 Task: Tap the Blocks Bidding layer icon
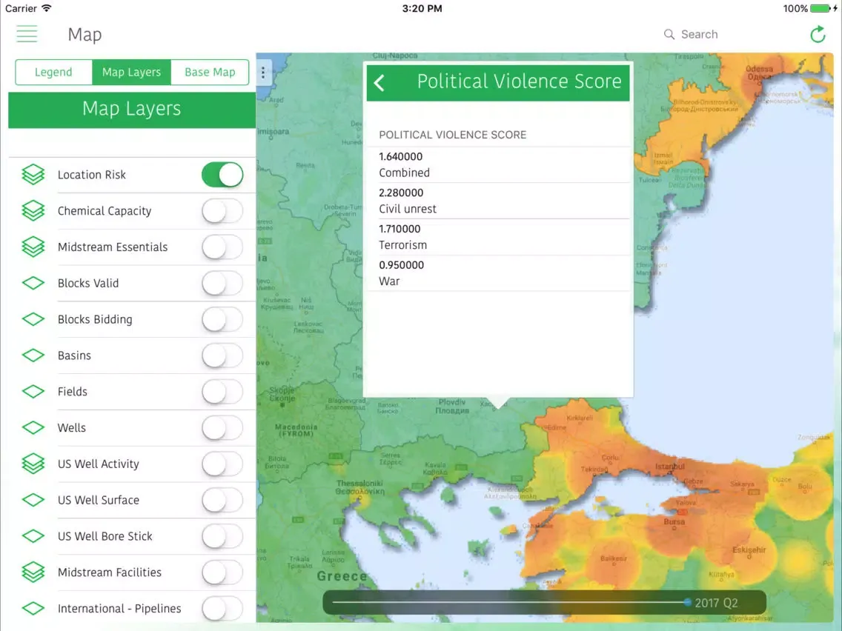pyautogui.click(x=33, y=319)
